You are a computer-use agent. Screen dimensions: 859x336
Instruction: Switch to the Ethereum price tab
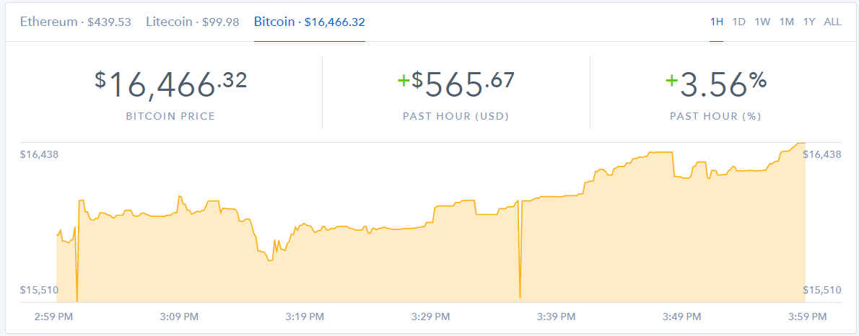pos(75,22)
